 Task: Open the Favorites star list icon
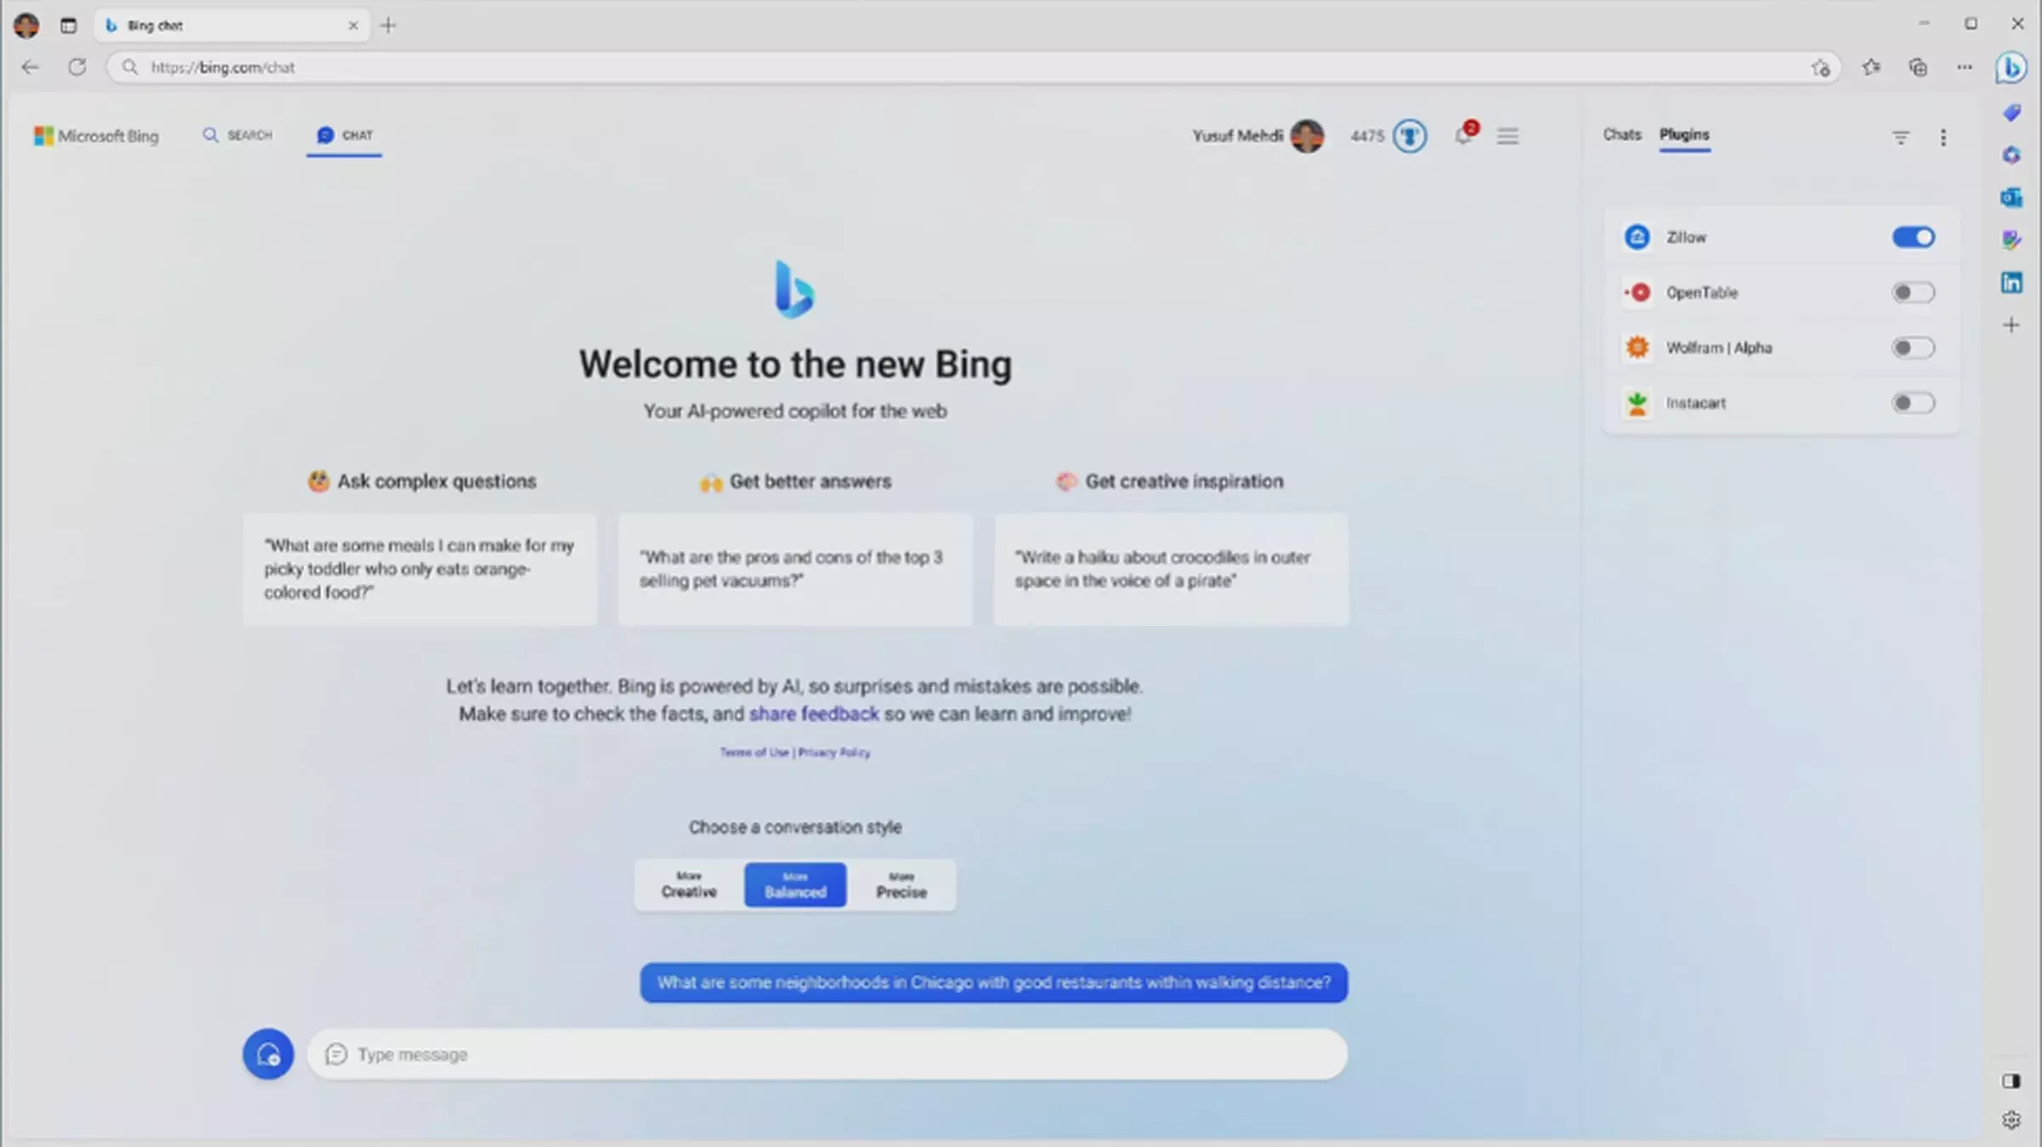point(1871,67)
